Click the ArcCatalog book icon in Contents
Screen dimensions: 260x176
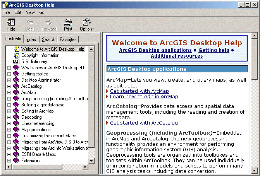16,86
